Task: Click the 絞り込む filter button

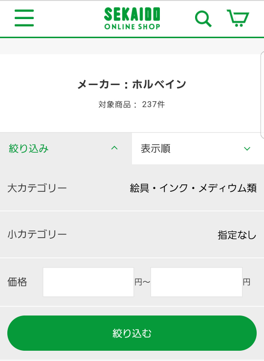Action: point(132,333)
